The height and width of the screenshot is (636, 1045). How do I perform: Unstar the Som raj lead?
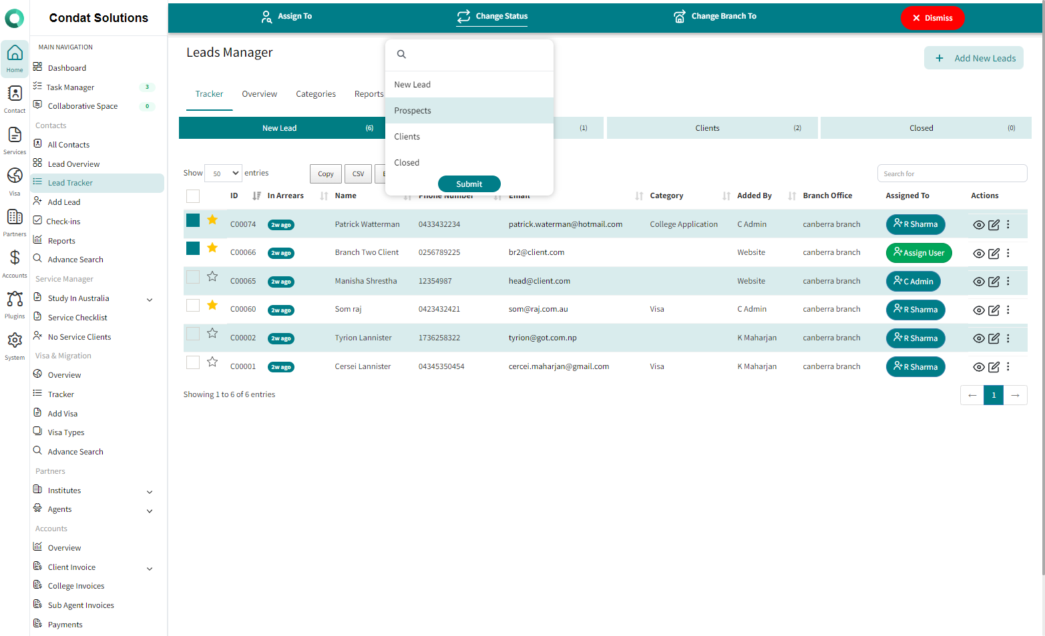[212, 305]
